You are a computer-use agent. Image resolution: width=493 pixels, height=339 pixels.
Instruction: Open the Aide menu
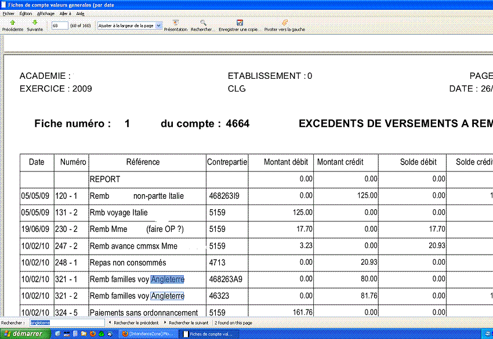(x=80, y=13)
